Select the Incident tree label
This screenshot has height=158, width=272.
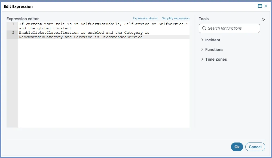[213, 40]
